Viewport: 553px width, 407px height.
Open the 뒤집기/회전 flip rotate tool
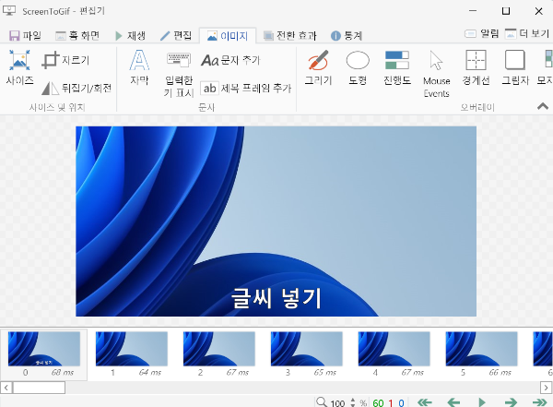pyautogui.click(x=76, y=88)
